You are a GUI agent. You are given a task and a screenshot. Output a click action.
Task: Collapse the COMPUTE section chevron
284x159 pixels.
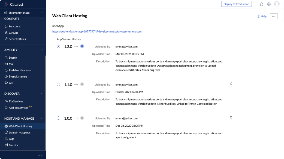pos(41,18)
